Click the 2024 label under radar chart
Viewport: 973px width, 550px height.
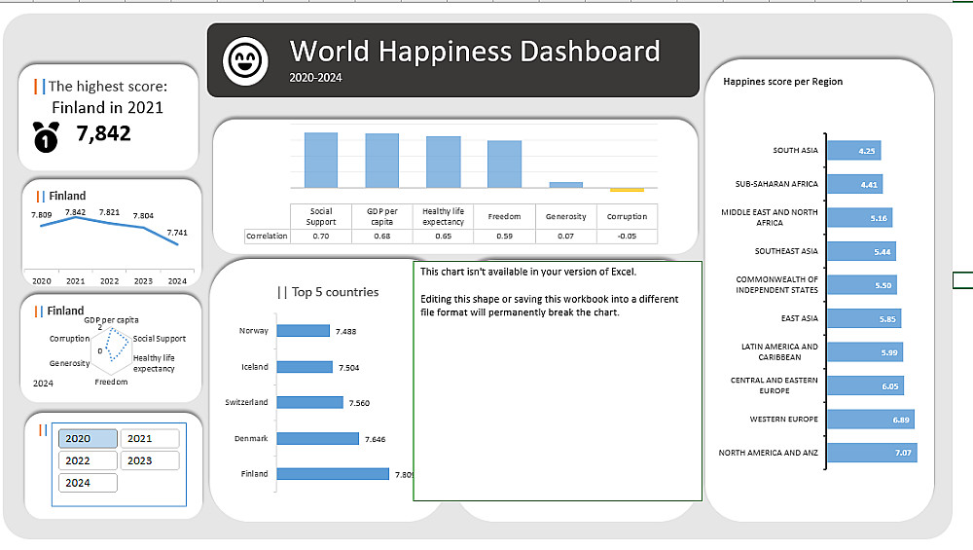pos(43,383)
